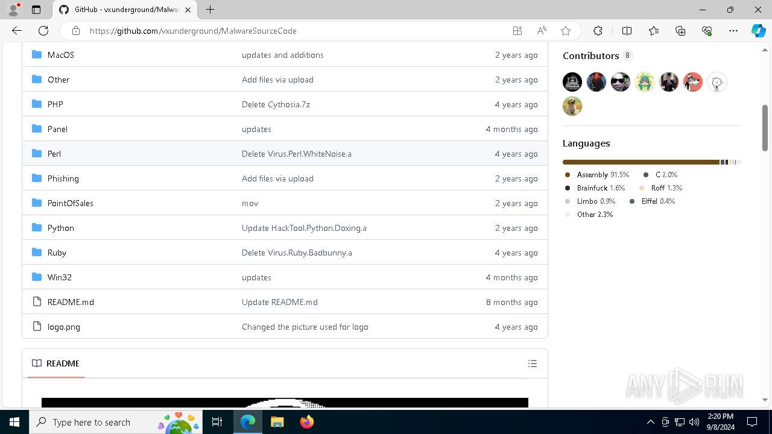Add this page to favorites
Image resolution: width=772 pixels, height=434 pixels.
point(566,31)
